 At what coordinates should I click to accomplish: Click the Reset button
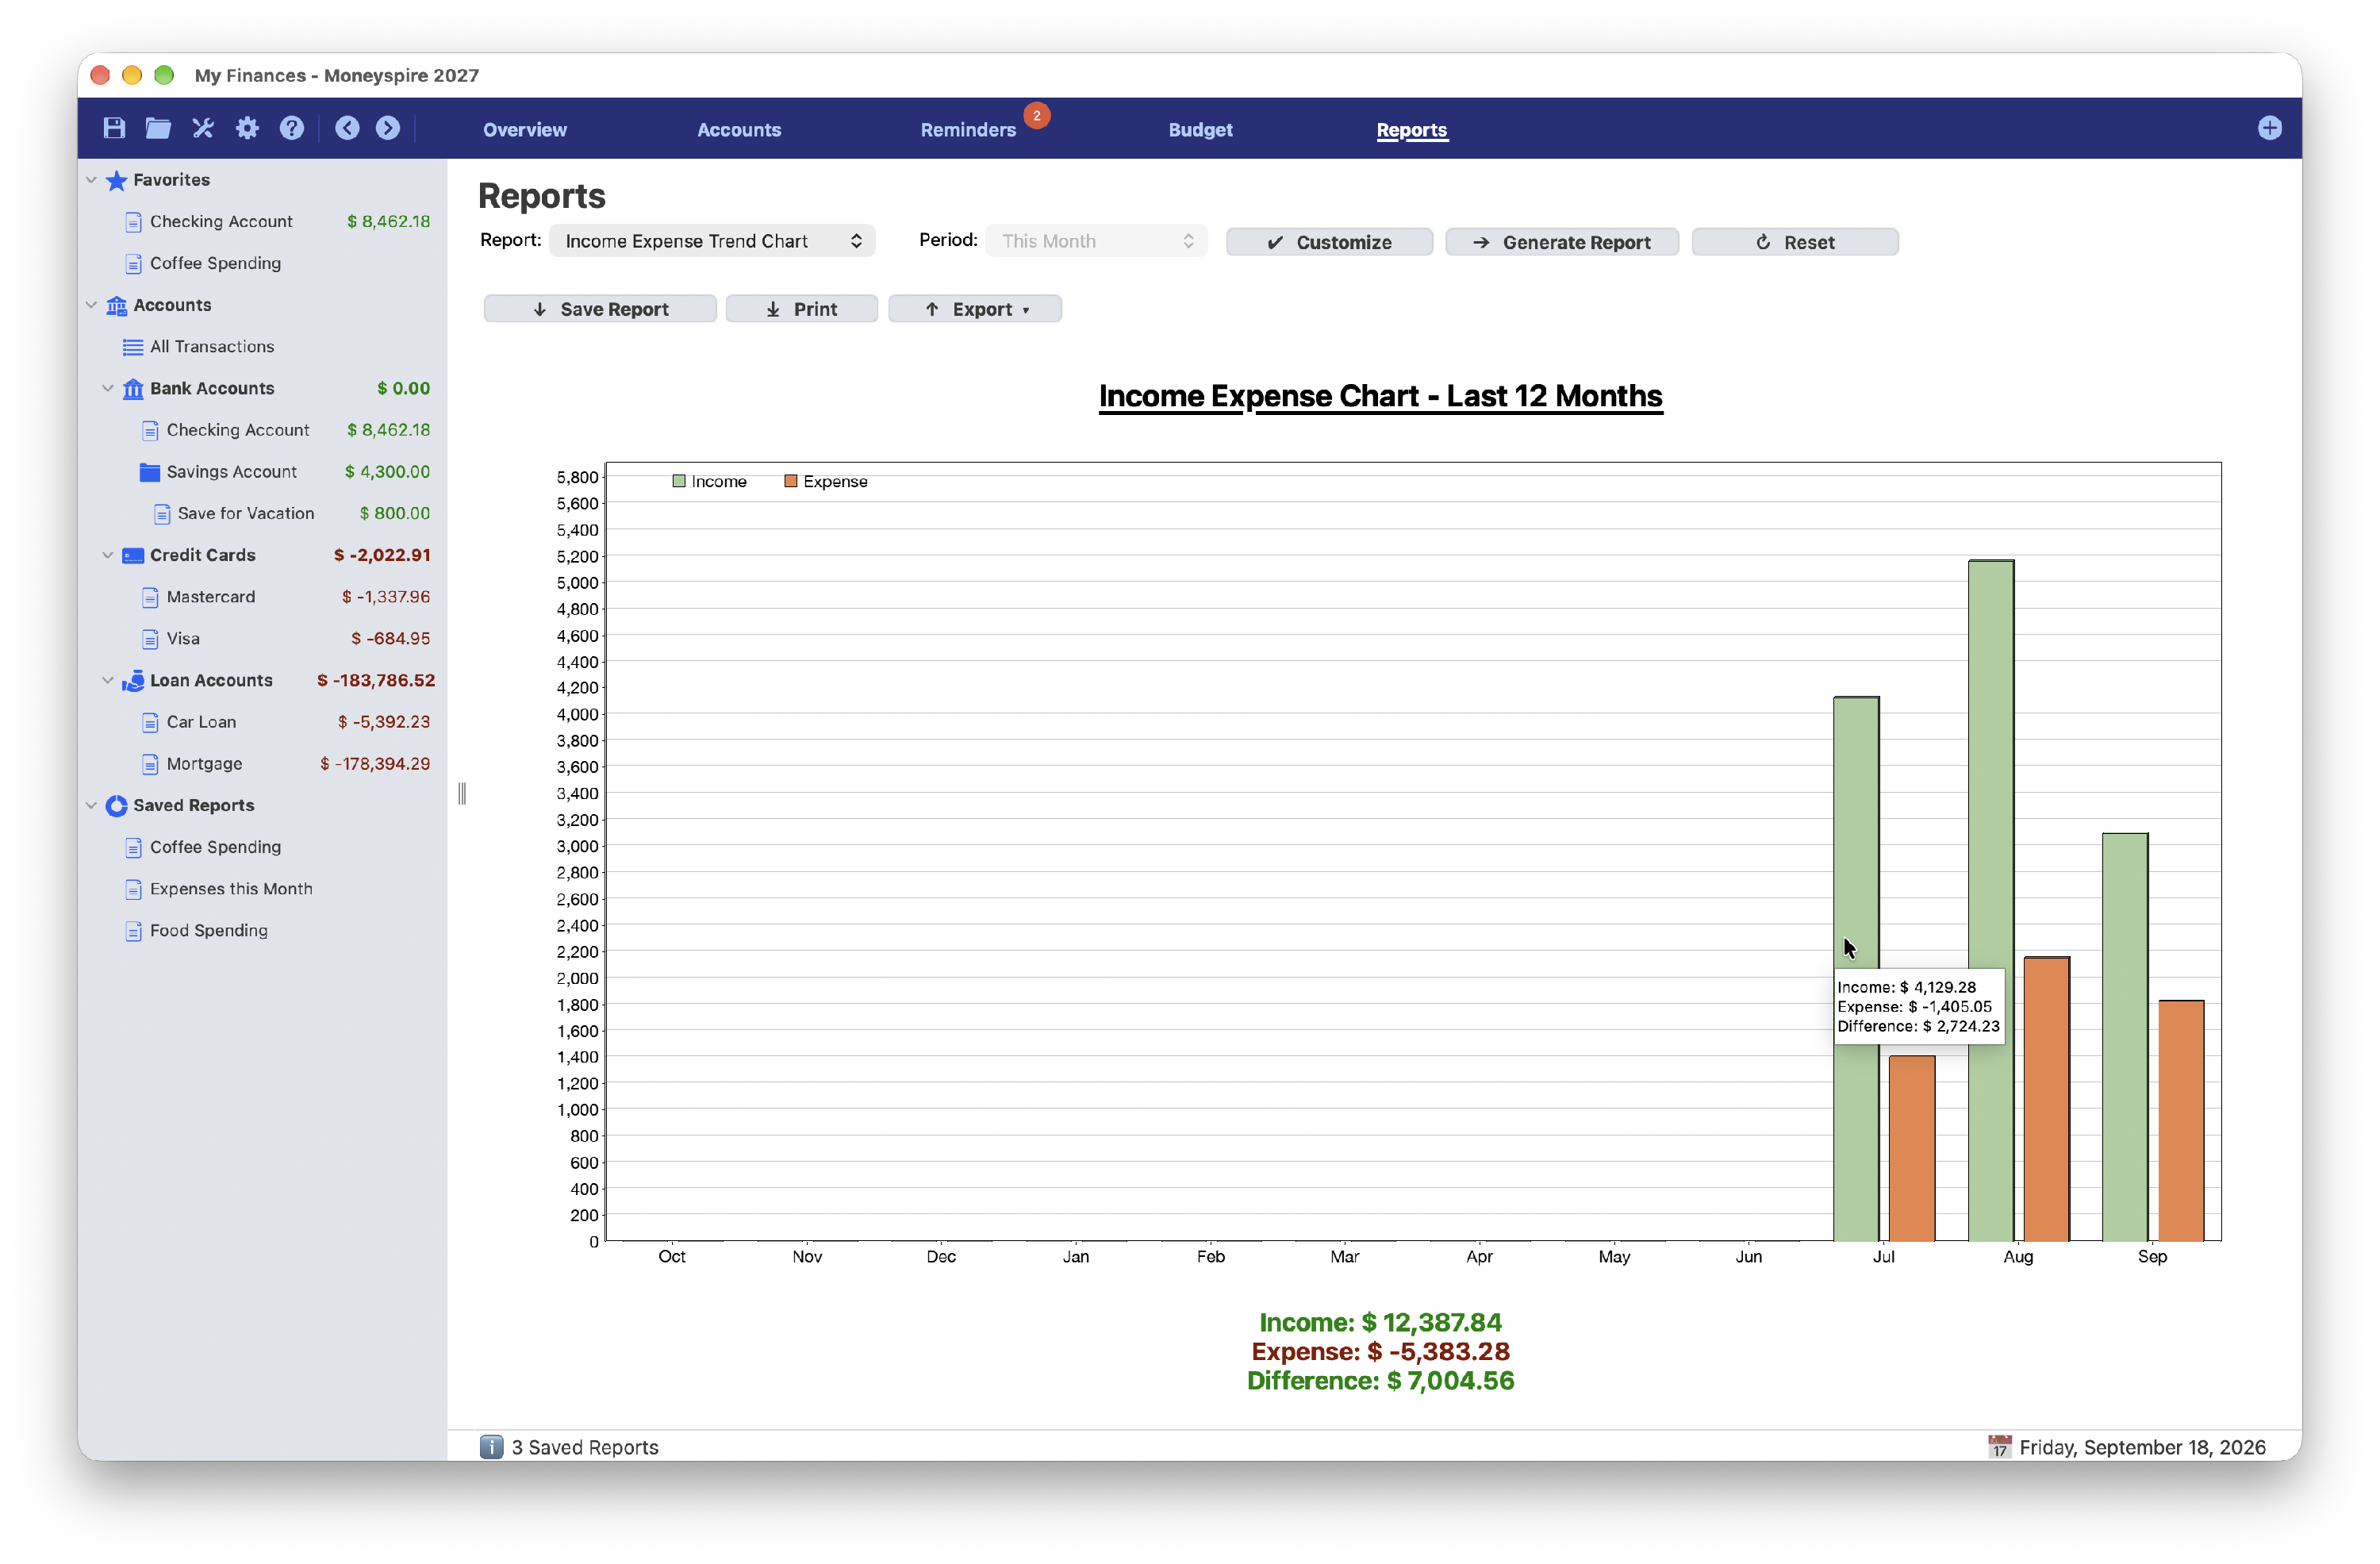coord(1795,242)
